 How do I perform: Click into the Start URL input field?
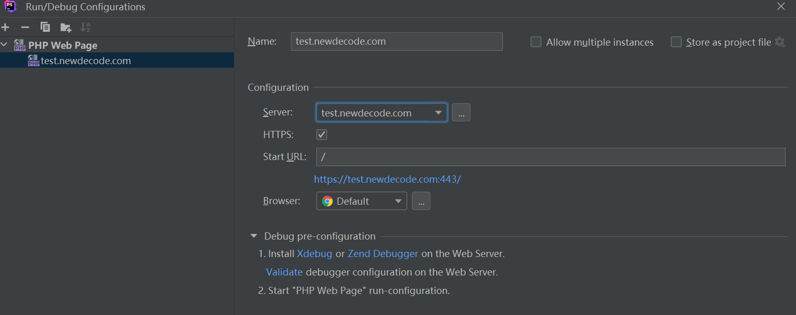[x=550, y=157]
